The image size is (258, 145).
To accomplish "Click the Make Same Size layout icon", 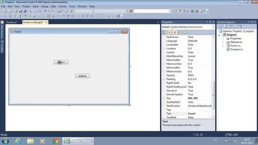I will [x=49, y=16].
